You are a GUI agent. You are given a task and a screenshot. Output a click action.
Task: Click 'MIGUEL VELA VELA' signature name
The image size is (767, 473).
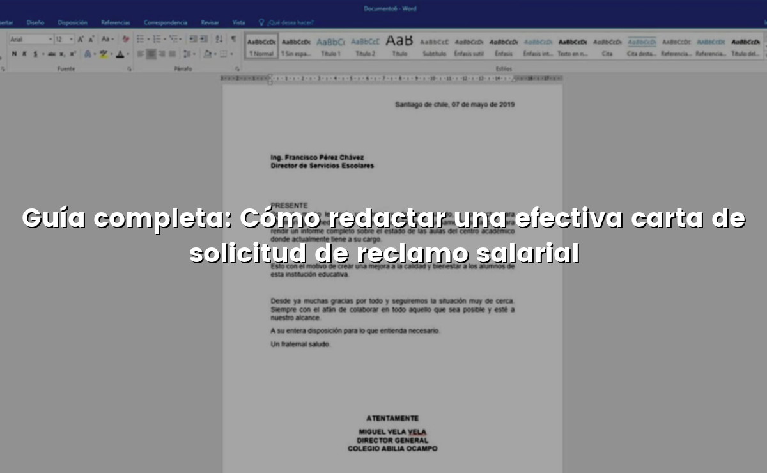[x=392, y=432]
